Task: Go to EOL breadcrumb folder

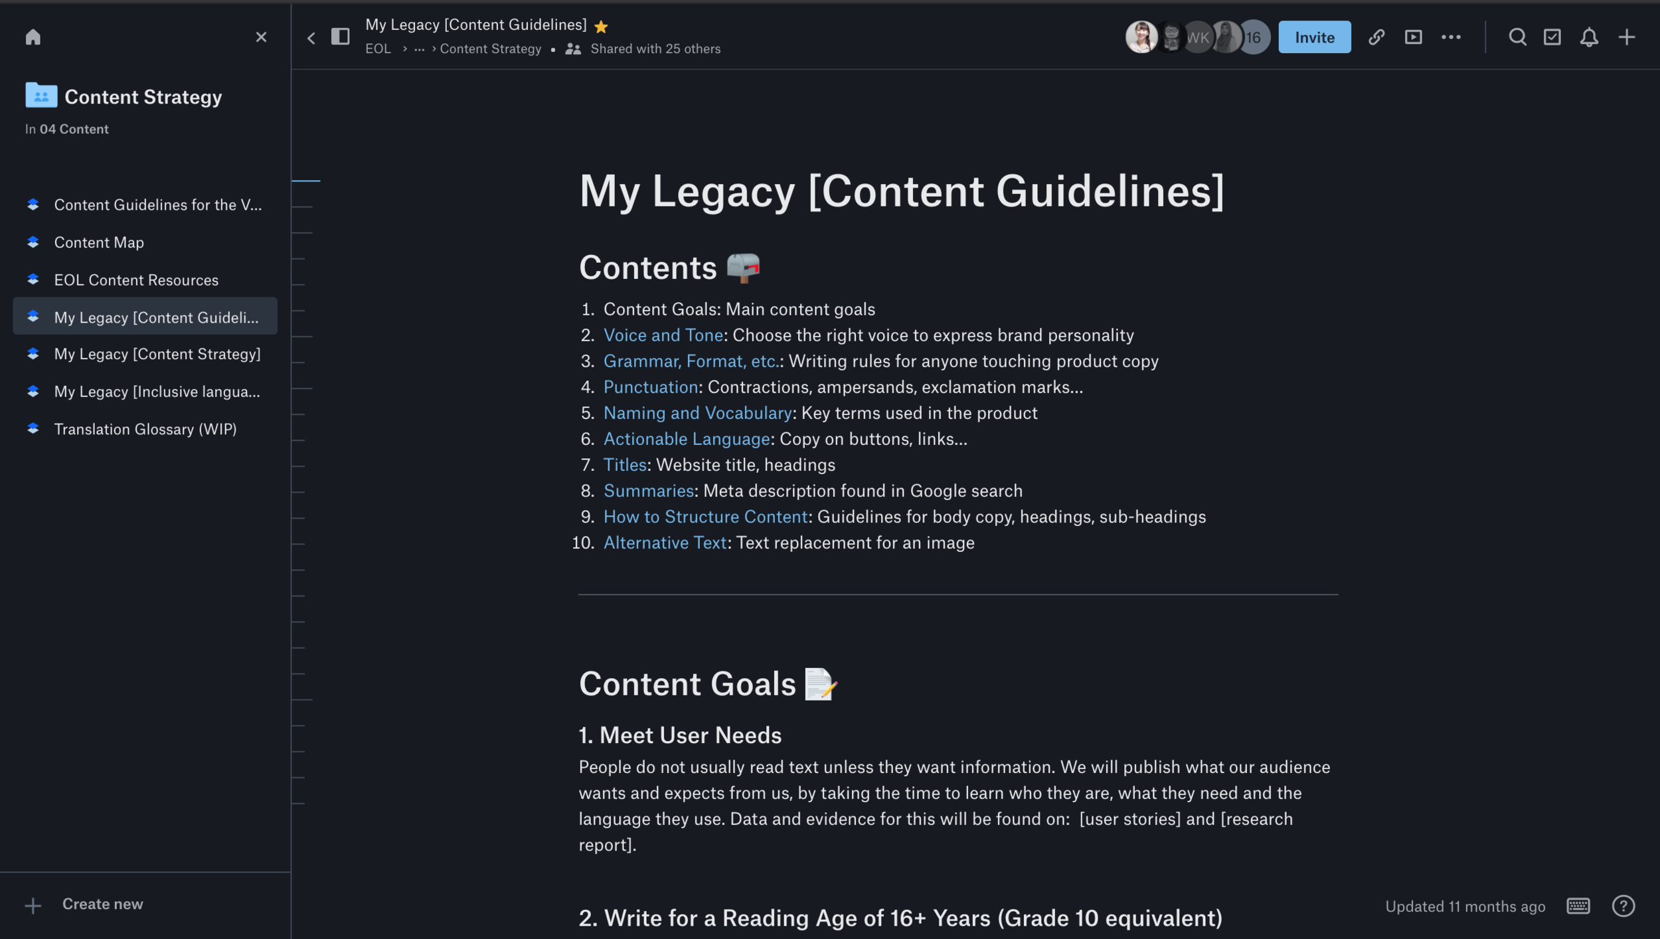Action: tap(378, 49)
